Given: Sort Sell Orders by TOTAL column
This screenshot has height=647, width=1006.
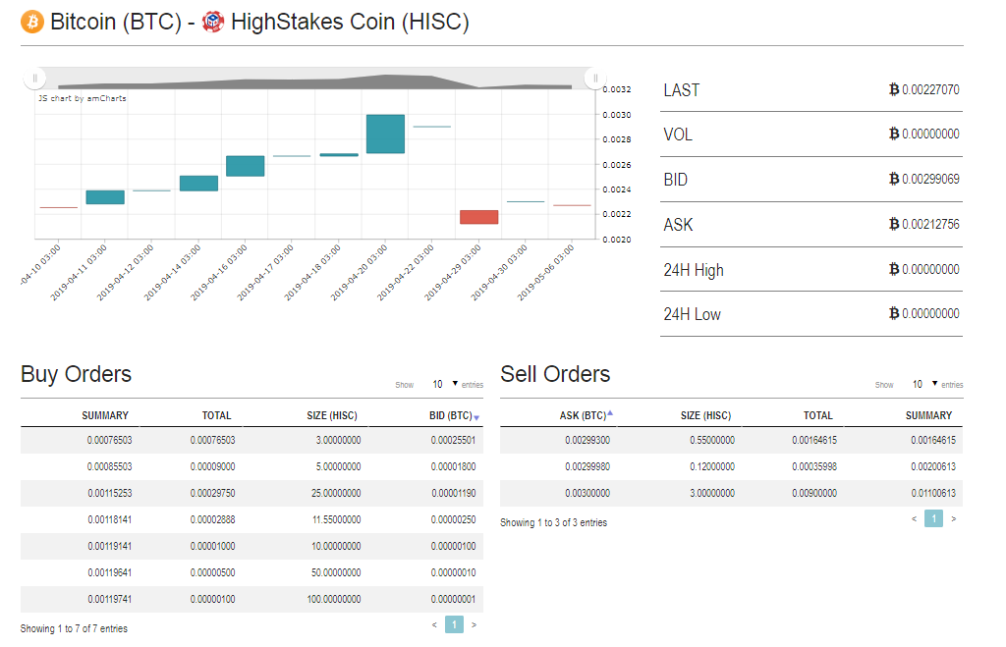Looking at the screenshot, I should click(818, 415).
